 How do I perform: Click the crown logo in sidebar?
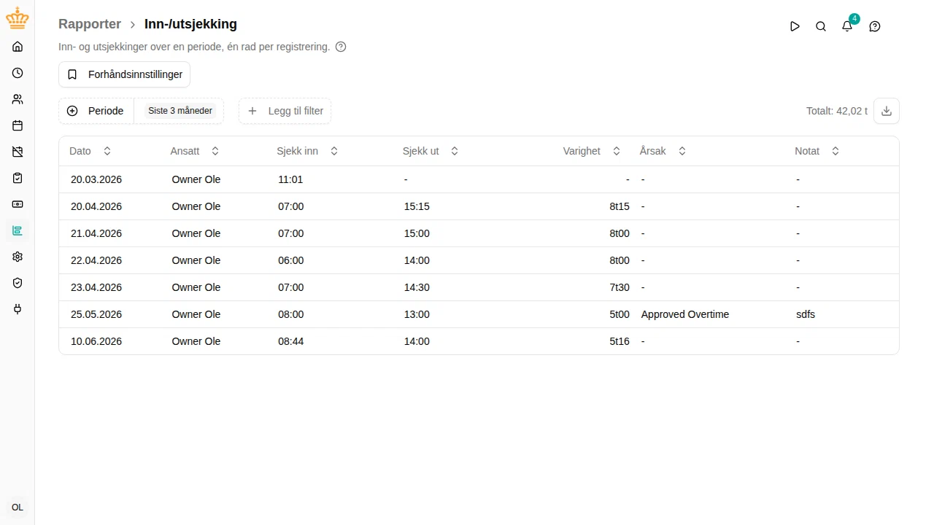18,19
